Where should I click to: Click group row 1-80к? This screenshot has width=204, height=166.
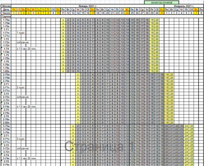pyautogui.click(x=6, y=71)
